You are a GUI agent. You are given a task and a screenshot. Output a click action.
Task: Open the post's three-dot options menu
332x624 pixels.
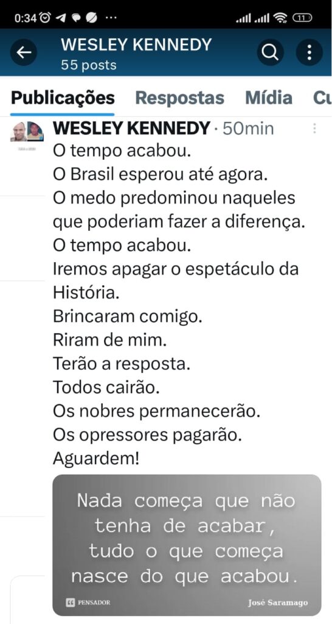click(314, 128)
